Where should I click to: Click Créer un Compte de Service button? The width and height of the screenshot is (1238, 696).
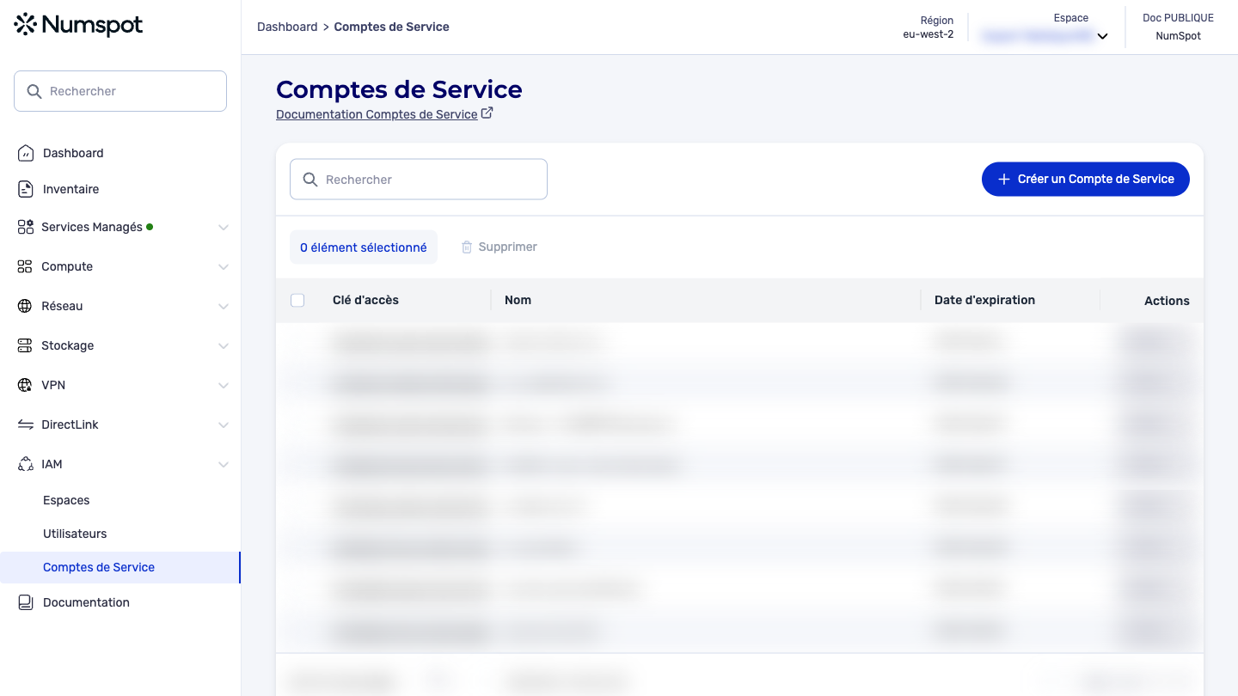point(1086,179)
